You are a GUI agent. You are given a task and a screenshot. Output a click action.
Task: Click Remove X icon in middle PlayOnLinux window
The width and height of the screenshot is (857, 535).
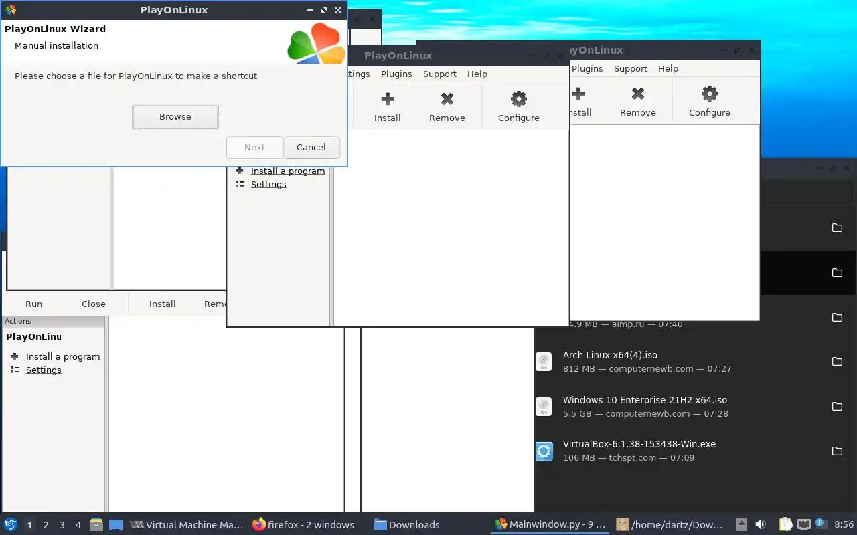coord(447,99)
